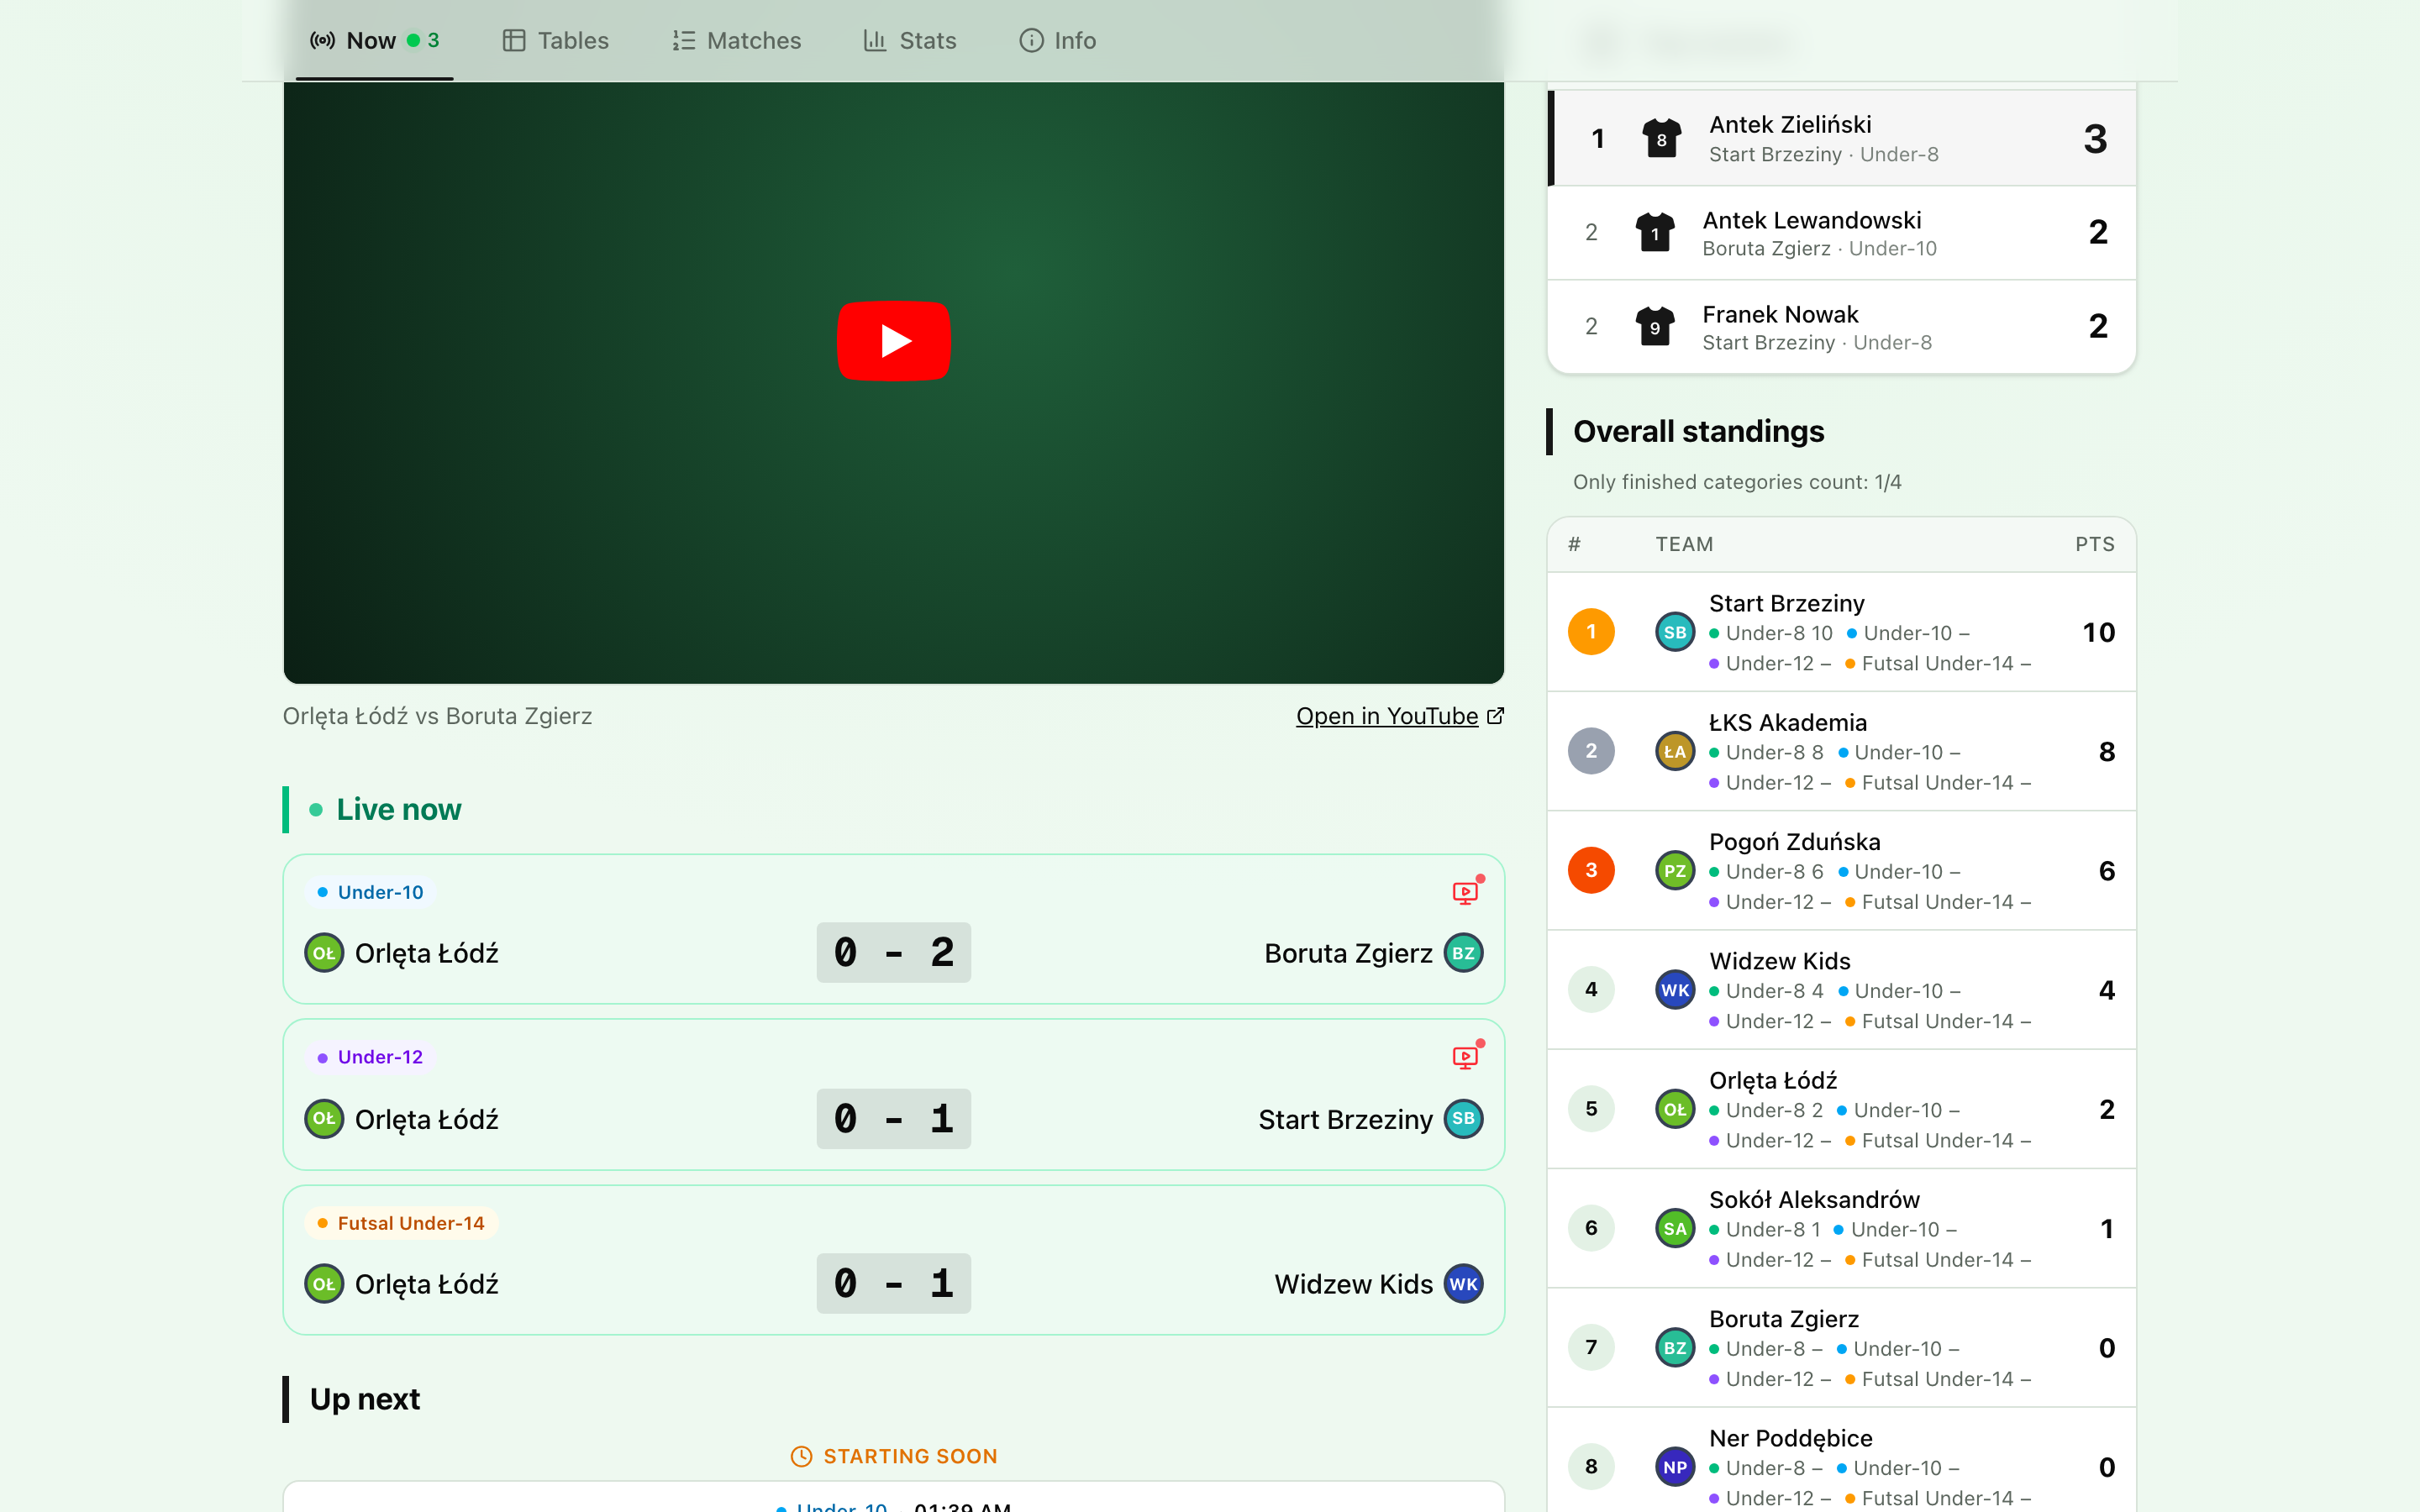Image resolution: width=2420 pixels, height=1512 pixels.
Task: Select scorer Franek Nowak row
Action: 1841,327
